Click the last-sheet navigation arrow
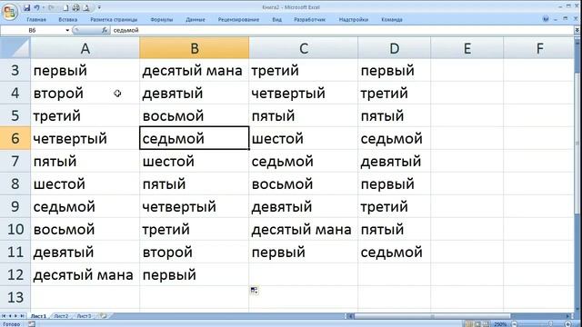This screenshot has width=582, height=327. tap(22, 316)
